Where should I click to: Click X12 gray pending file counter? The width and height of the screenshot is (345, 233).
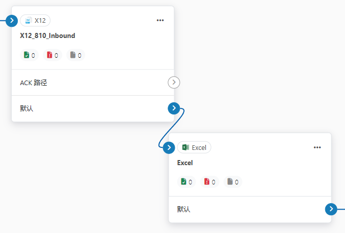[x=76, y=55]
